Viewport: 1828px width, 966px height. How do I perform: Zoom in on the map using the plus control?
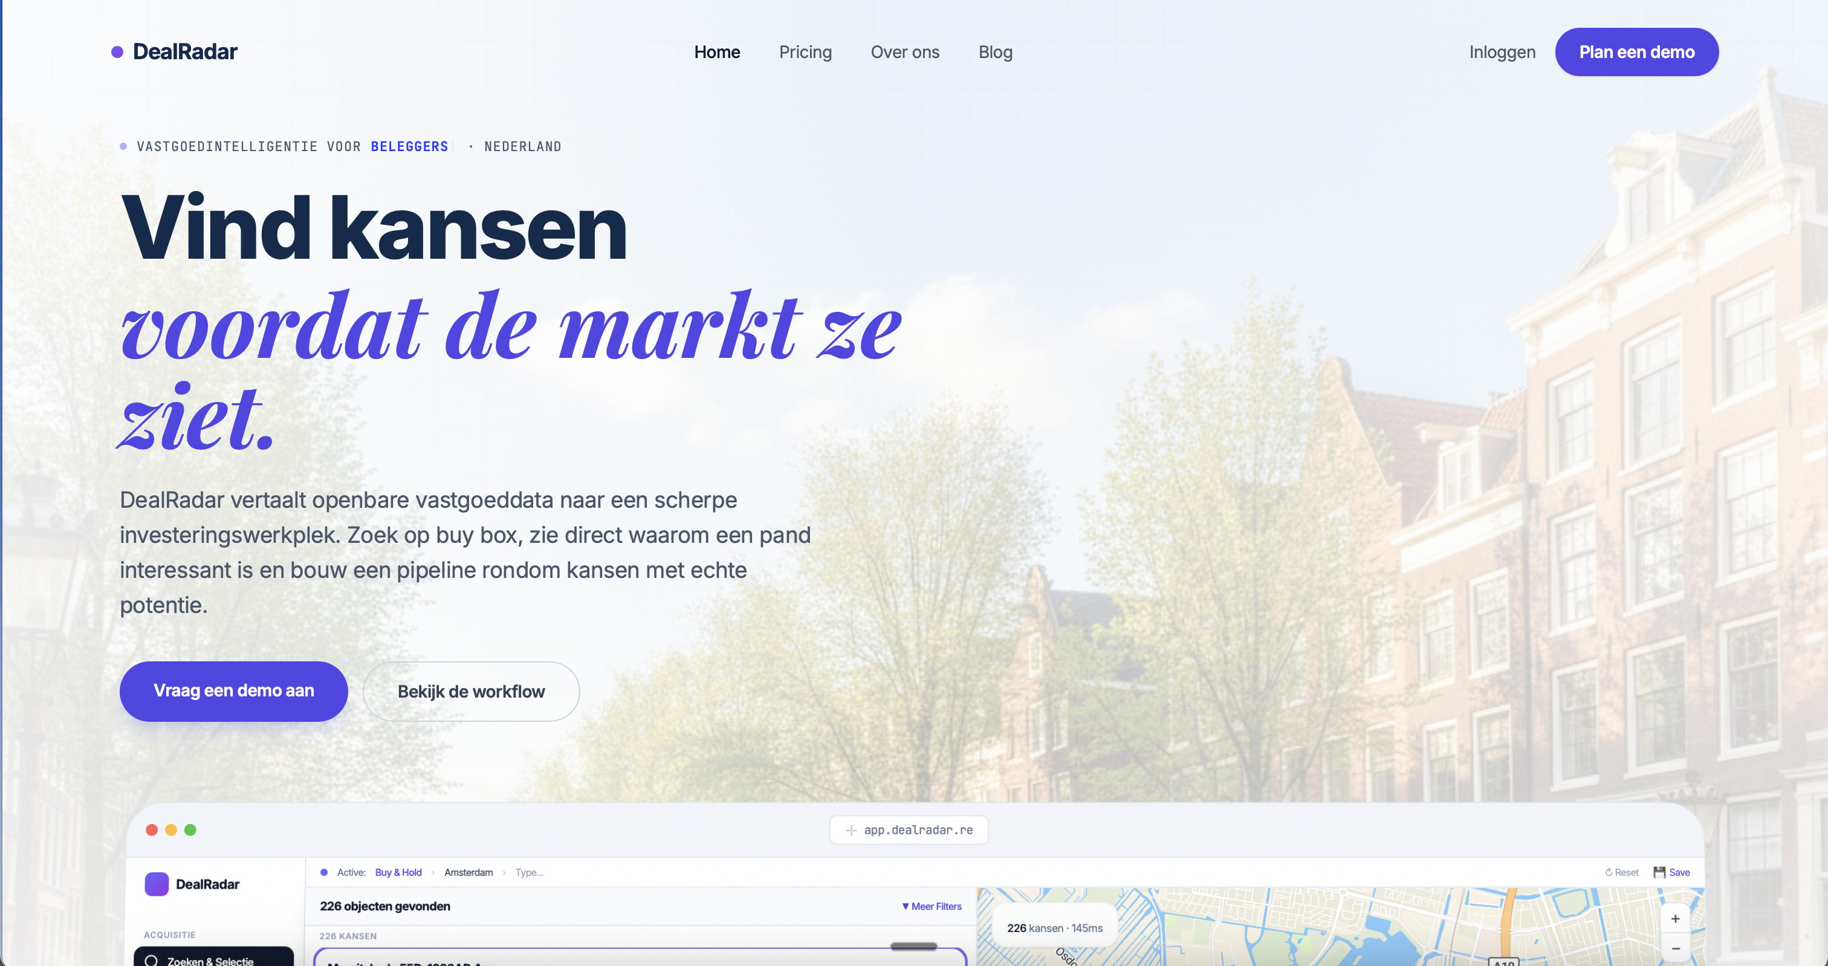click(1676, 918)
